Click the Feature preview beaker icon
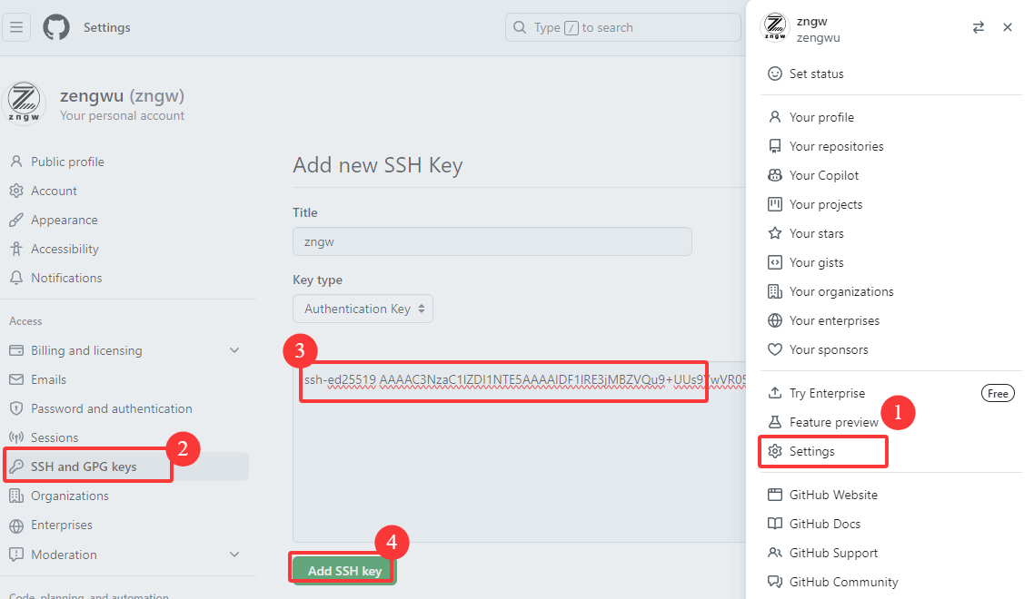 [x=775, y=422]
